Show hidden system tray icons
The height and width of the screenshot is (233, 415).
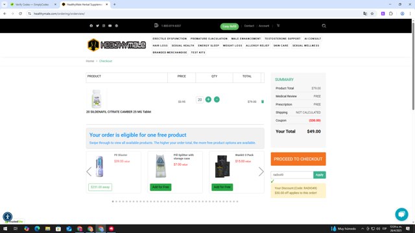(362, 228)
